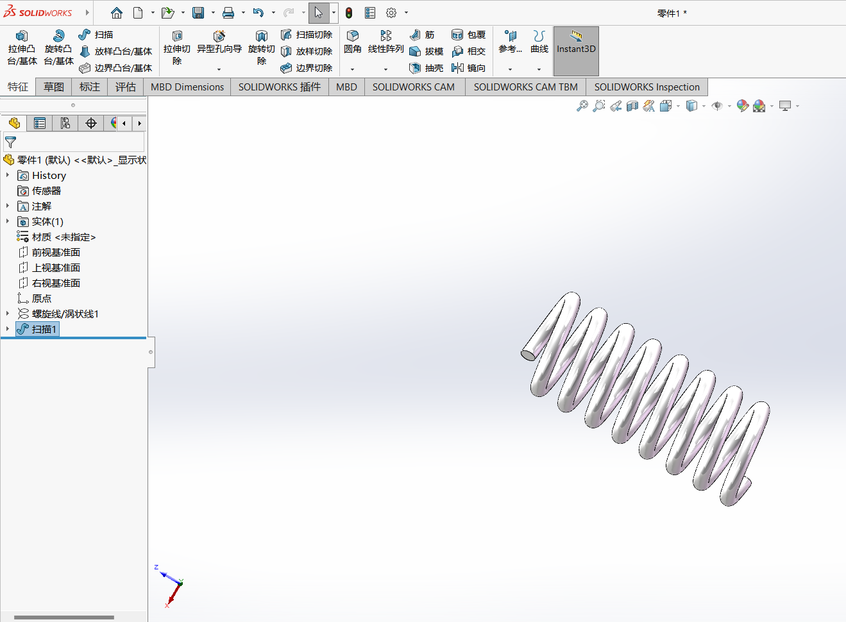This screenshot has width=846, height=622.
Task: Open Curves 曲线 tool
Action: click(539, 42)
